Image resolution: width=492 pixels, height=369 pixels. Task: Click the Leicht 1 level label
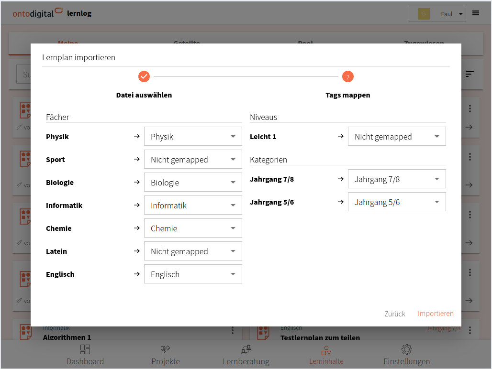(x=263, y=137)
